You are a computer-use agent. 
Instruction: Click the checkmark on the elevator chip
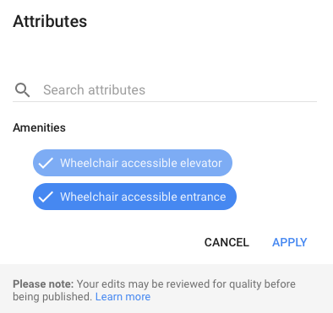pyautogui.click(x=46, y=163)
